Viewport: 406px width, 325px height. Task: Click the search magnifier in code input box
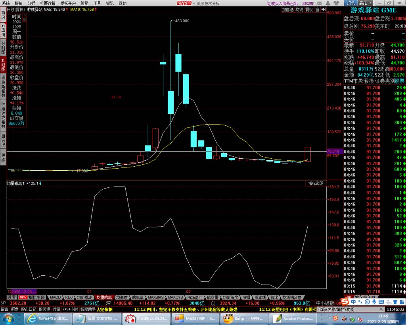click(381, 310)
